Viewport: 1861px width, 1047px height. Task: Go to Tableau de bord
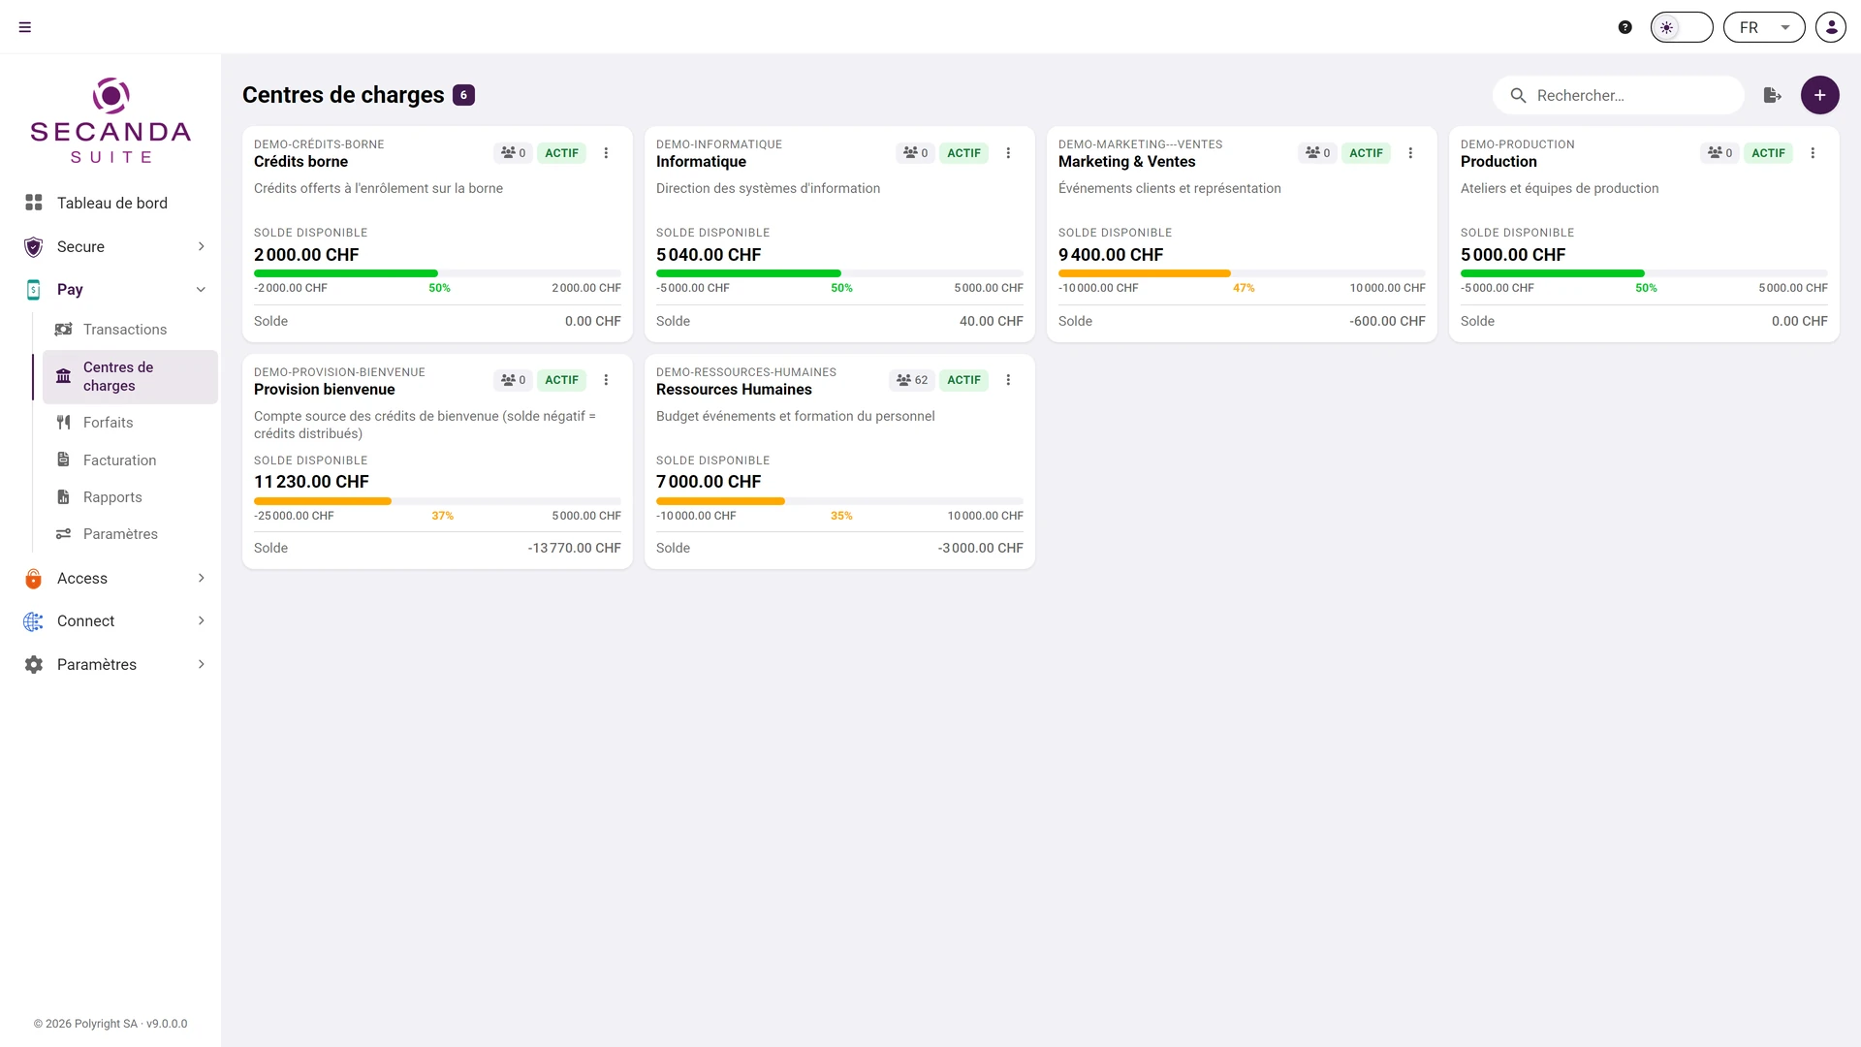tap(111, 203)
